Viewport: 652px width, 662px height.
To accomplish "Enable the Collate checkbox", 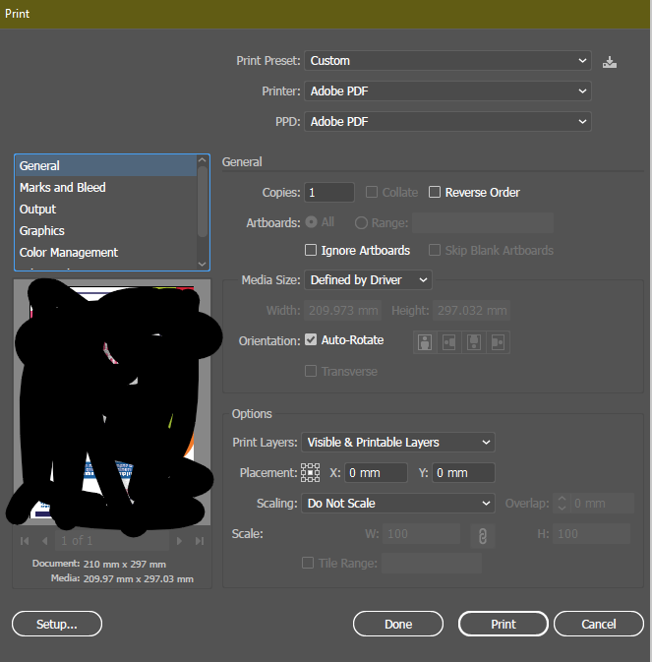I will pos(372,192).
